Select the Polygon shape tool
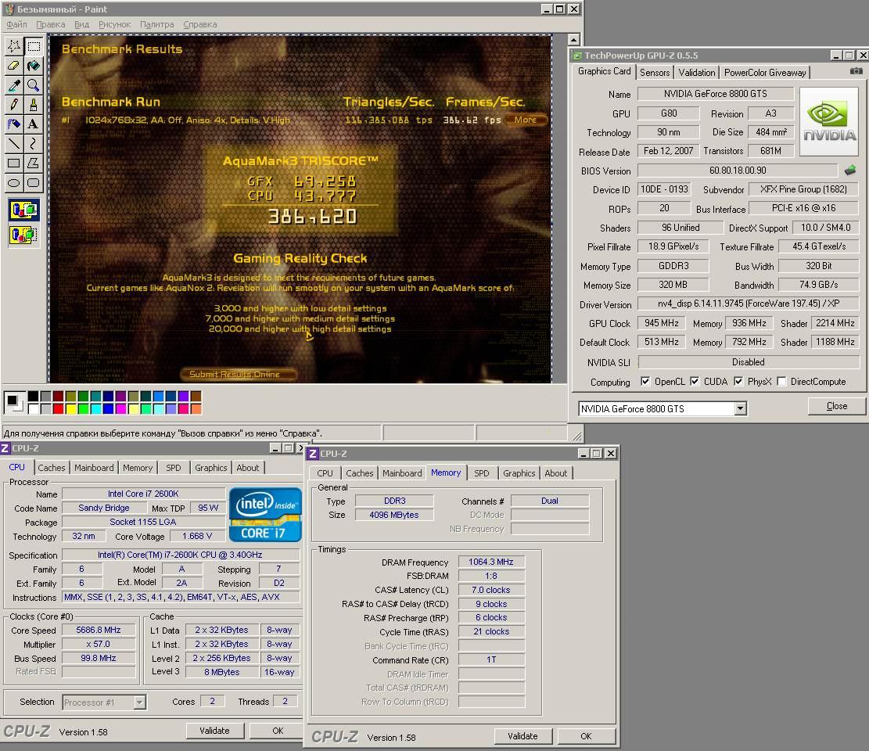The width and height of the screenshot is (869, 751). pyautogui.click(x=34, y=163)
